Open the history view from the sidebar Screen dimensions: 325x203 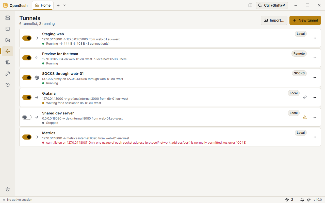pos(8,85)
